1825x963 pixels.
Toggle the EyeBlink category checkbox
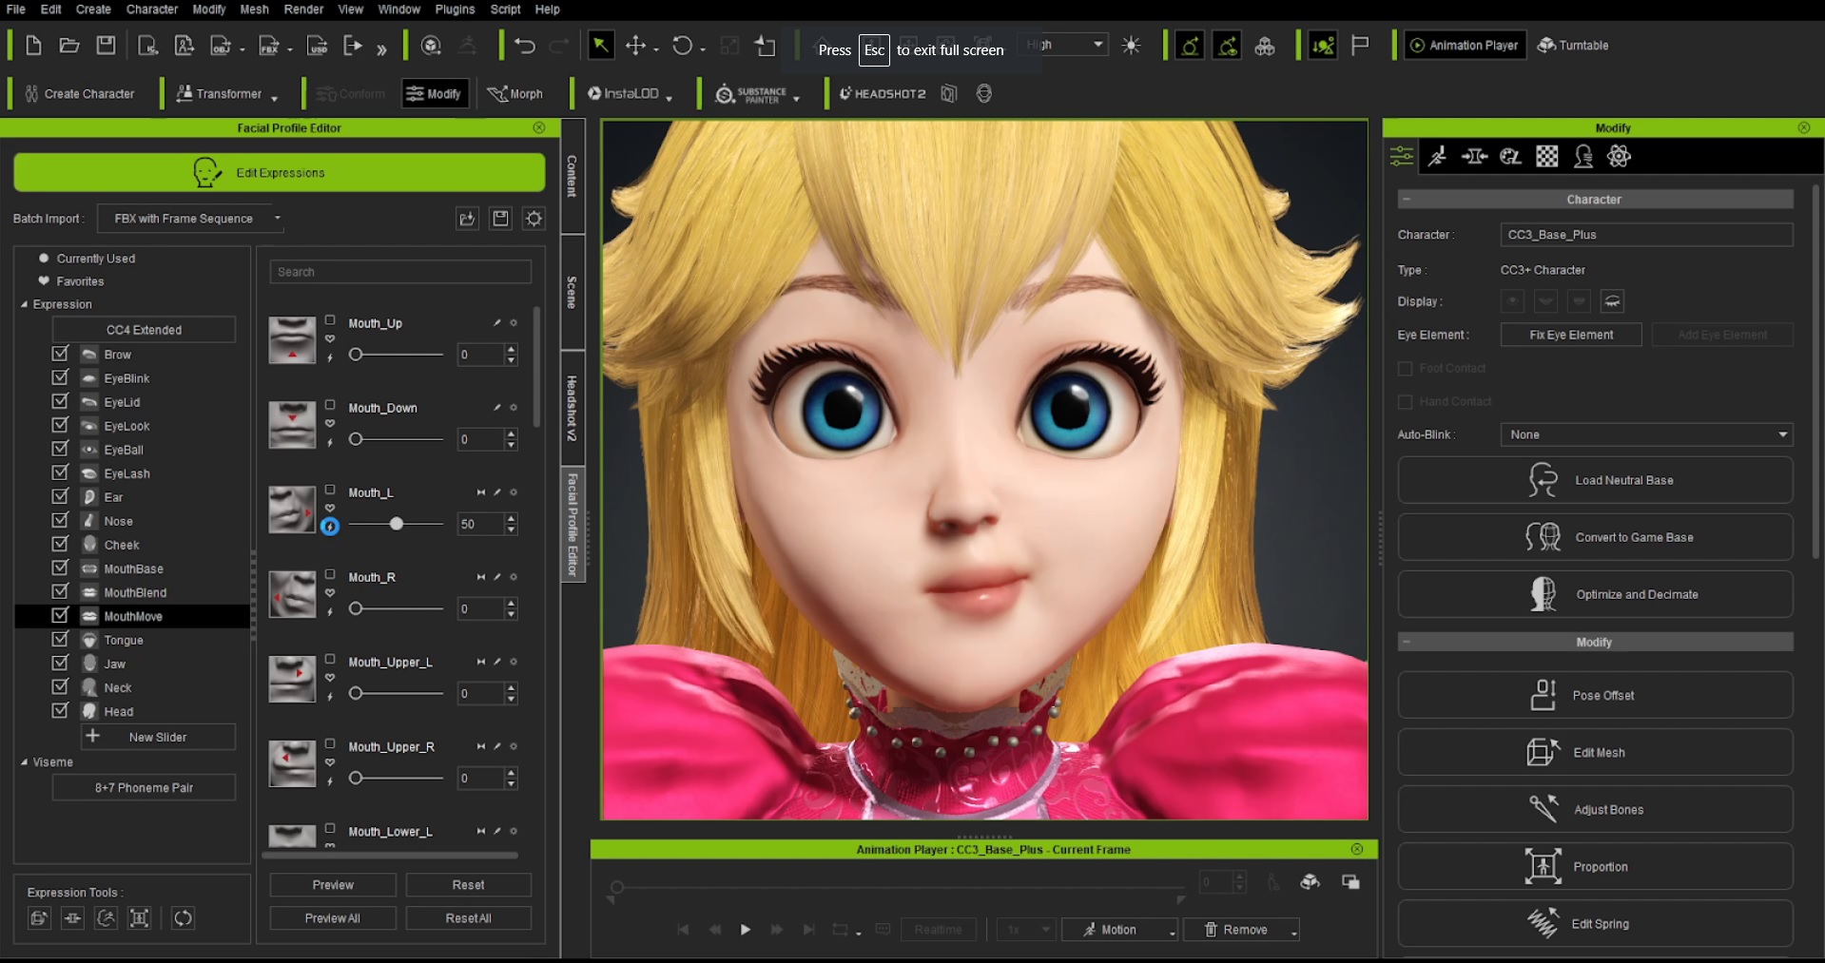click(60, 376)
